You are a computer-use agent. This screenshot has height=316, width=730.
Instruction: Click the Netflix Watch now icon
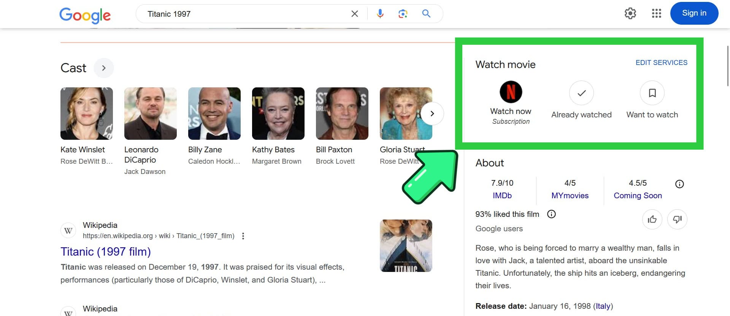click(511, 92)
